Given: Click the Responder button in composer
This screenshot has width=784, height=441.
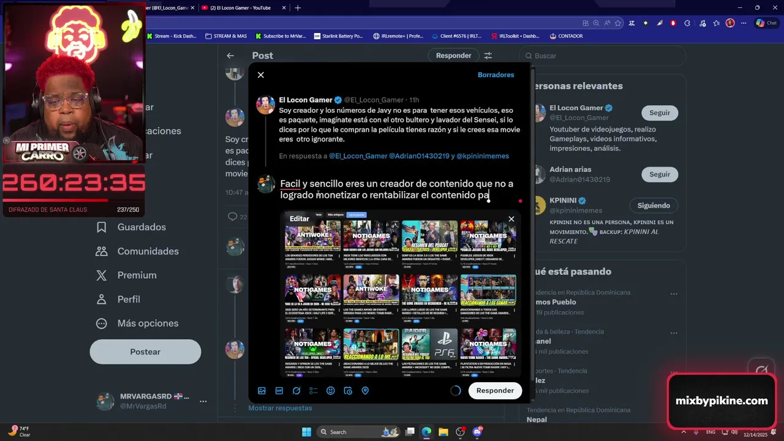Looking at the screenshot, I should [x=495, y=391].
